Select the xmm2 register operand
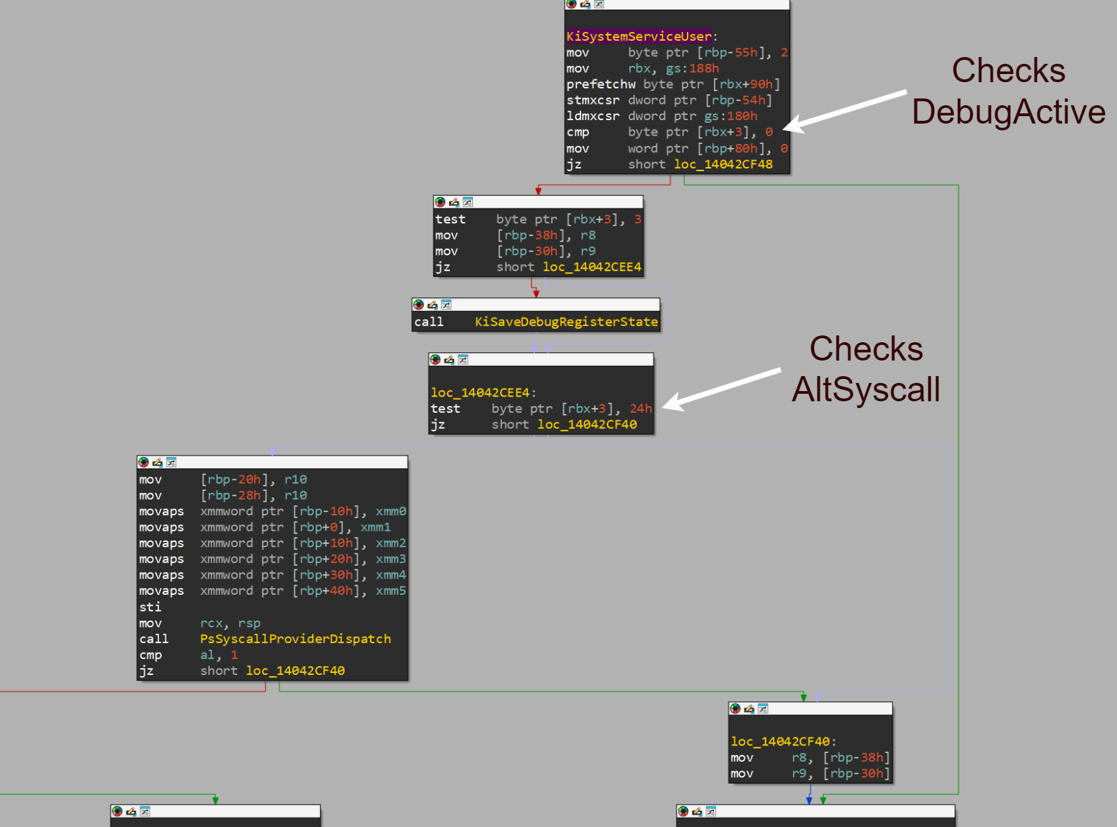Viewport: 1117px width, 827px height. click(391, 543)
